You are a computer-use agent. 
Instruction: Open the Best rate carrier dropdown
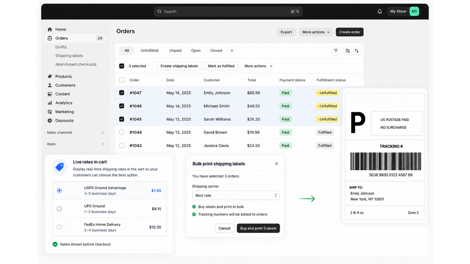[x=236, y=195]
